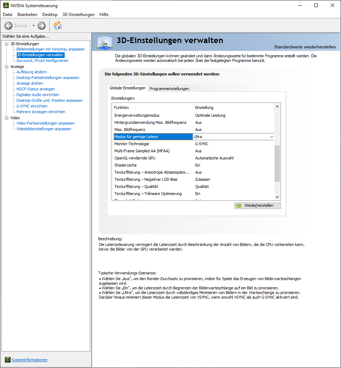Click scroll-up arrow of settings list
The height and width of the screenshot is (368, 341).
pyautogui.click(x=277, y=106)
